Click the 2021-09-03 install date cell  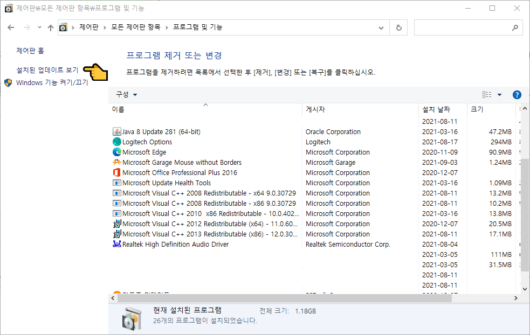click(440, 163)
